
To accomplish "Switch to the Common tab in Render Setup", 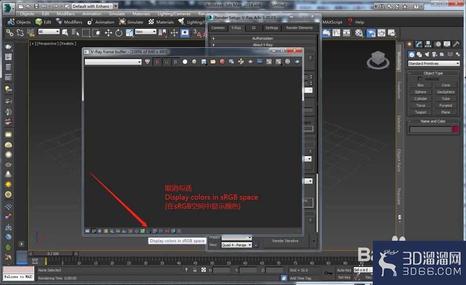I will click(x=218, y=28).
